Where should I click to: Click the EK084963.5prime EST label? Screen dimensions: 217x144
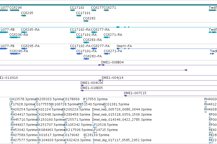[51, 130]
